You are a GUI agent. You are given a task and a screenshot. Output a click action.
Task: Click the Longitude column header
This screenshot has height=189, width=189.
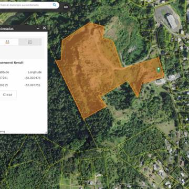point(35,72)
